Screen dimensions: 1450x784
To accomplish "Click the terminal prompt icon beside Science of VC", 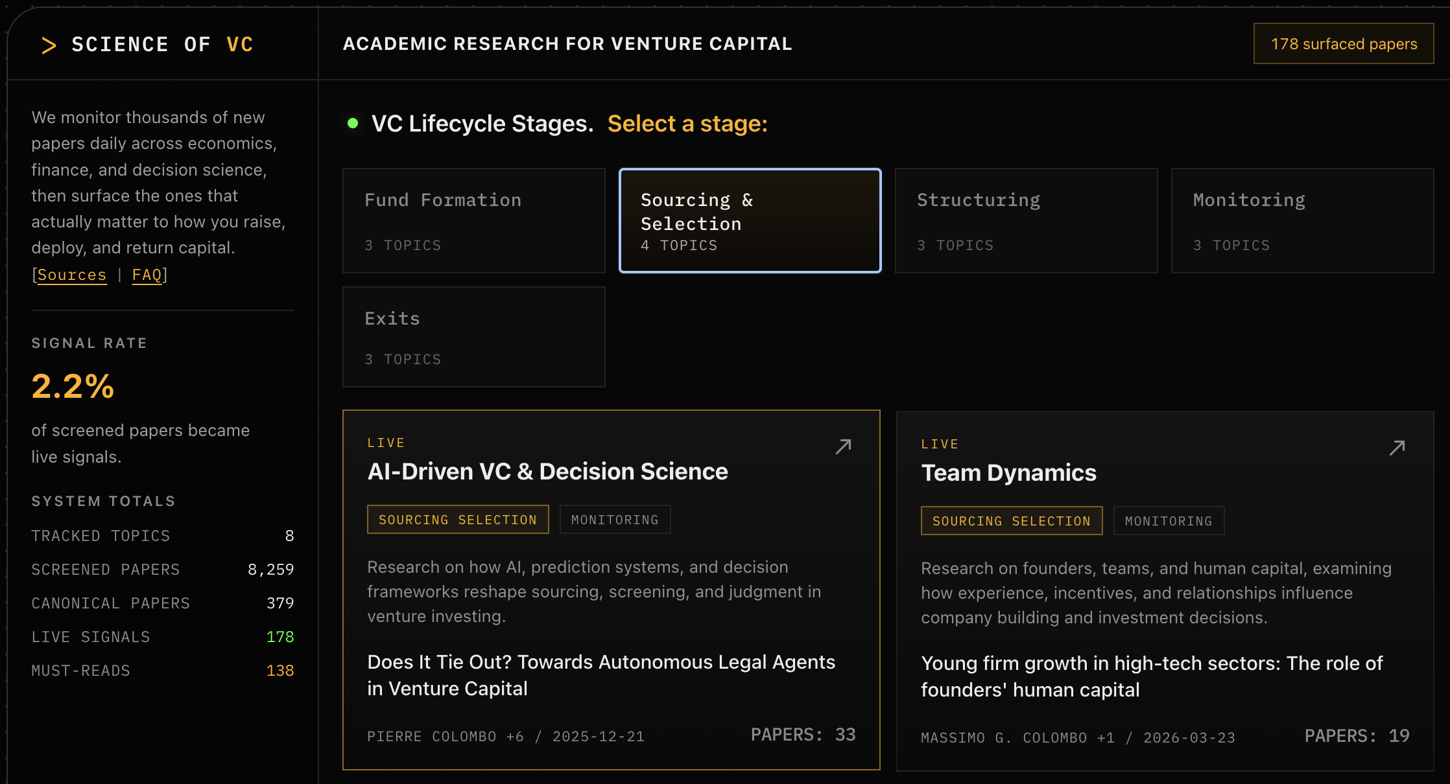I will [x=49, y=44].
